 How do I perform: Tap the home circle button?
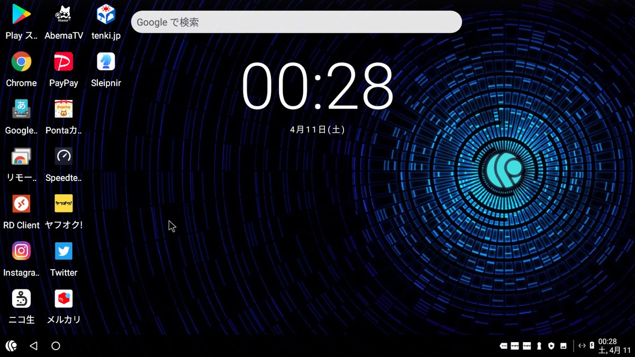pyautogui.click(x=56, y=346)
